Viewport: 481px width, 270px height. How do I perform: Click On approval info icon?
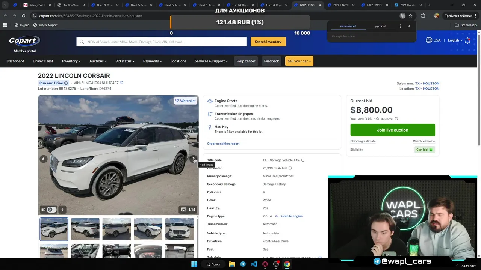point(396,119)
